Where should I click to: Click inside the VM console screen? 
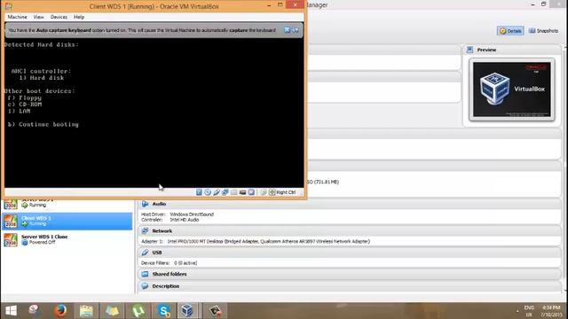click(x=154, y=113)
